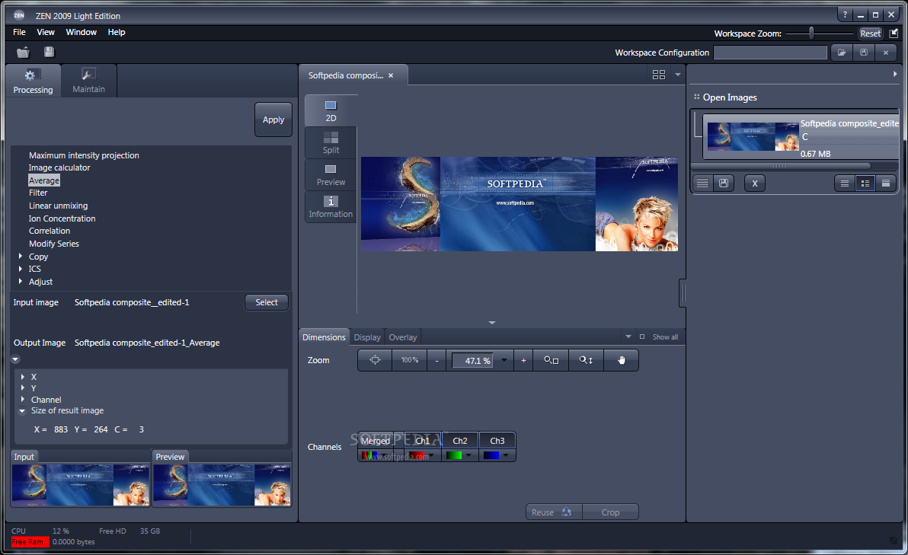Click the container layout grid icon above the image
The height and width of the screenshot is (555, 908).
(658, 75)
